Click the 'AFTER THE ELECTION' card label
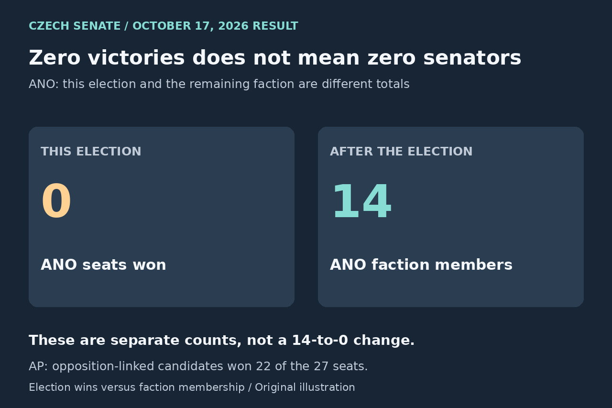The width and height of the screenshot is (612, 408). click(401, 152)
